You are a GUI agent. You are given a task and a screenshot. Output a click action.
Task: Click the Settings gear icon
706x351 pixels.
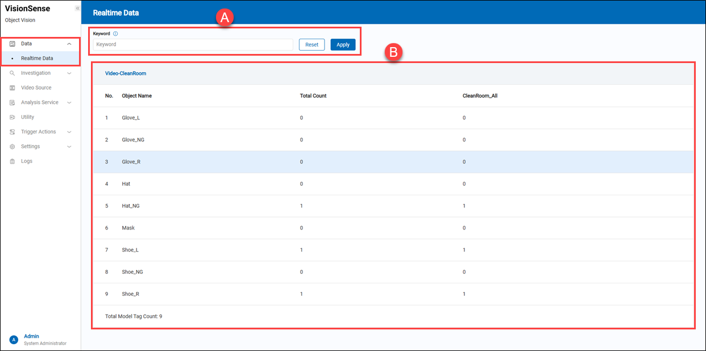(x=13, y=147)
